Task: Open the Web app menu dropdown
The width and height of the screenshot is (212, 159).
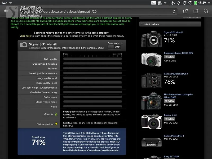Action: 6,3
